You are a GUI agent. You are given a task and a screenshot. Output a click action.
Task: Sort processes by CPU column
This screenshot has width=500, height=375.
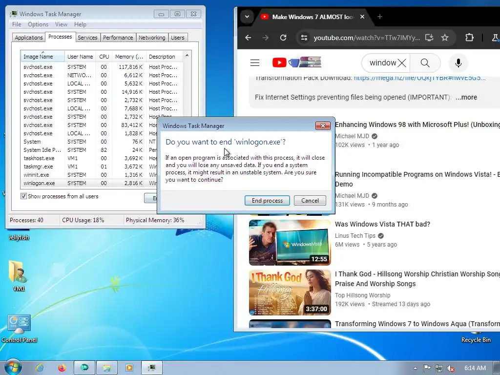[104, 57]
